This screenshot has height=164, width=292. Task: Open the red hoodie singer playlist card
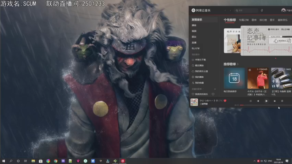coord(258,78)
